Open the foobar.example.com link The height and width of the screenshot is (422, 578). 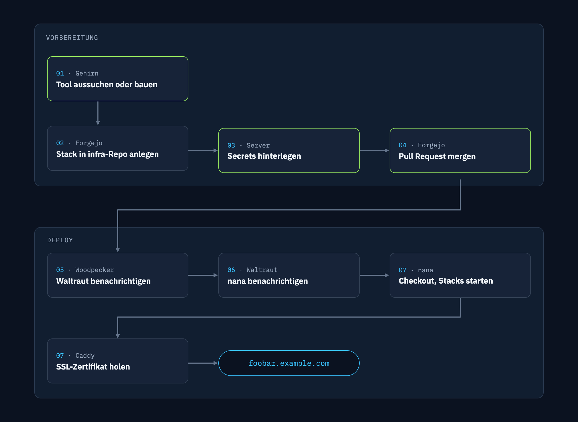click(289, 363)
